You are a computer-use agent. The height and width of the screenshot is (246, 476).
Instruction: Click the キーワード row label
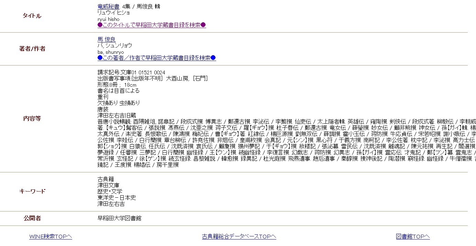pyautogui.click(x=32, y=191)
